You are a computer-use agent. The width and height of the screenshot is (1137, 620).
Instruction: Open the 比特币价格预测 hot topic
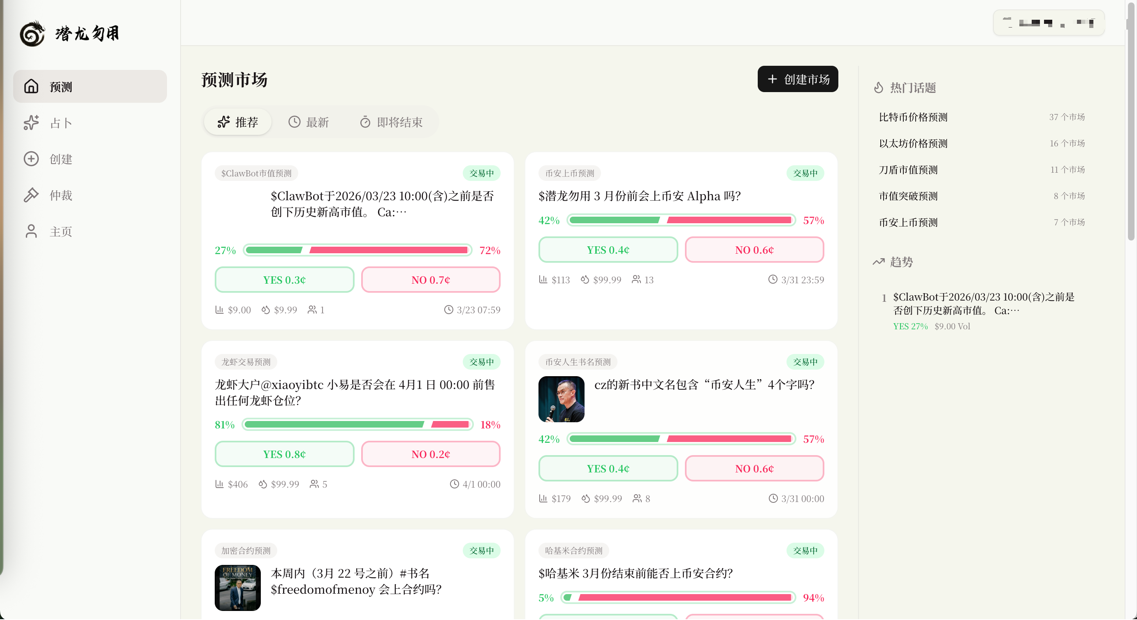913,117
